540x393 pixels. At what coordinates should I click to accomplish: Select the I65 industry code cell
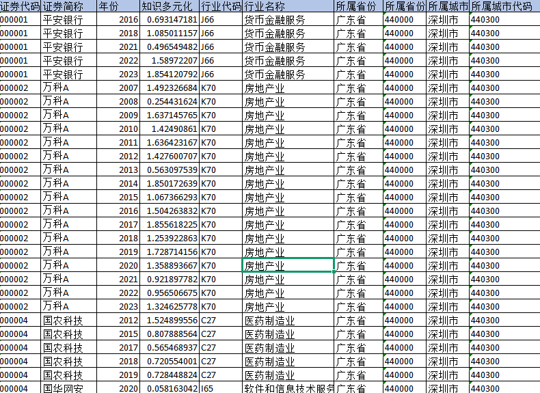point(221,388)
